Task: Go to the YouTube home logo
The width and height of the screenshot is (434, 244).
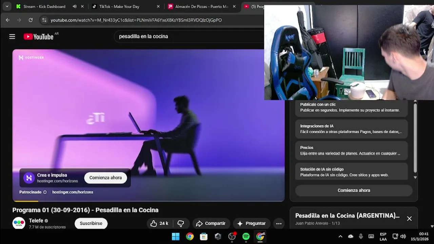Action: [39, 37]
